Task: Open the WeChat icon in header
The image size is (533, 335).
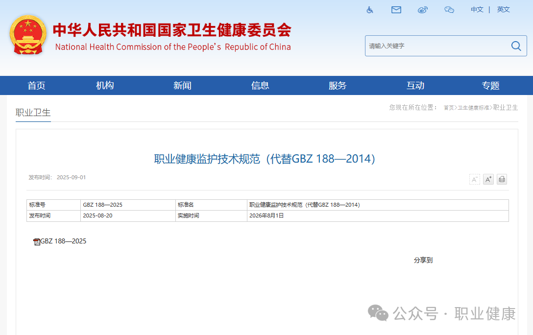Action: [x=449, y=10]
